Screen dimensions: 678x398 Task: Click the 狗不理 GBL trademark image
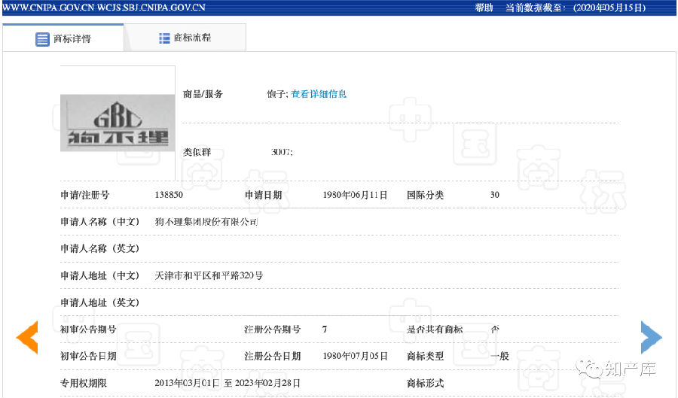118,120
